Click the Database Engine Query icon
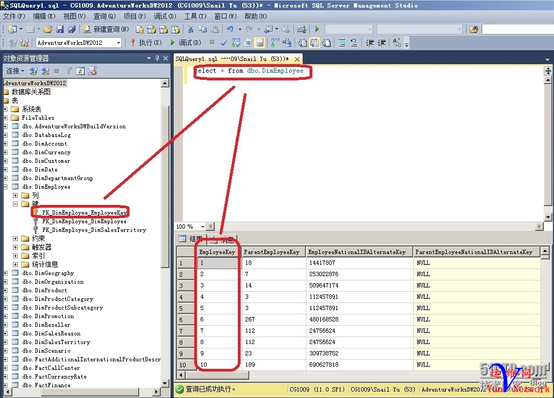 140,29
